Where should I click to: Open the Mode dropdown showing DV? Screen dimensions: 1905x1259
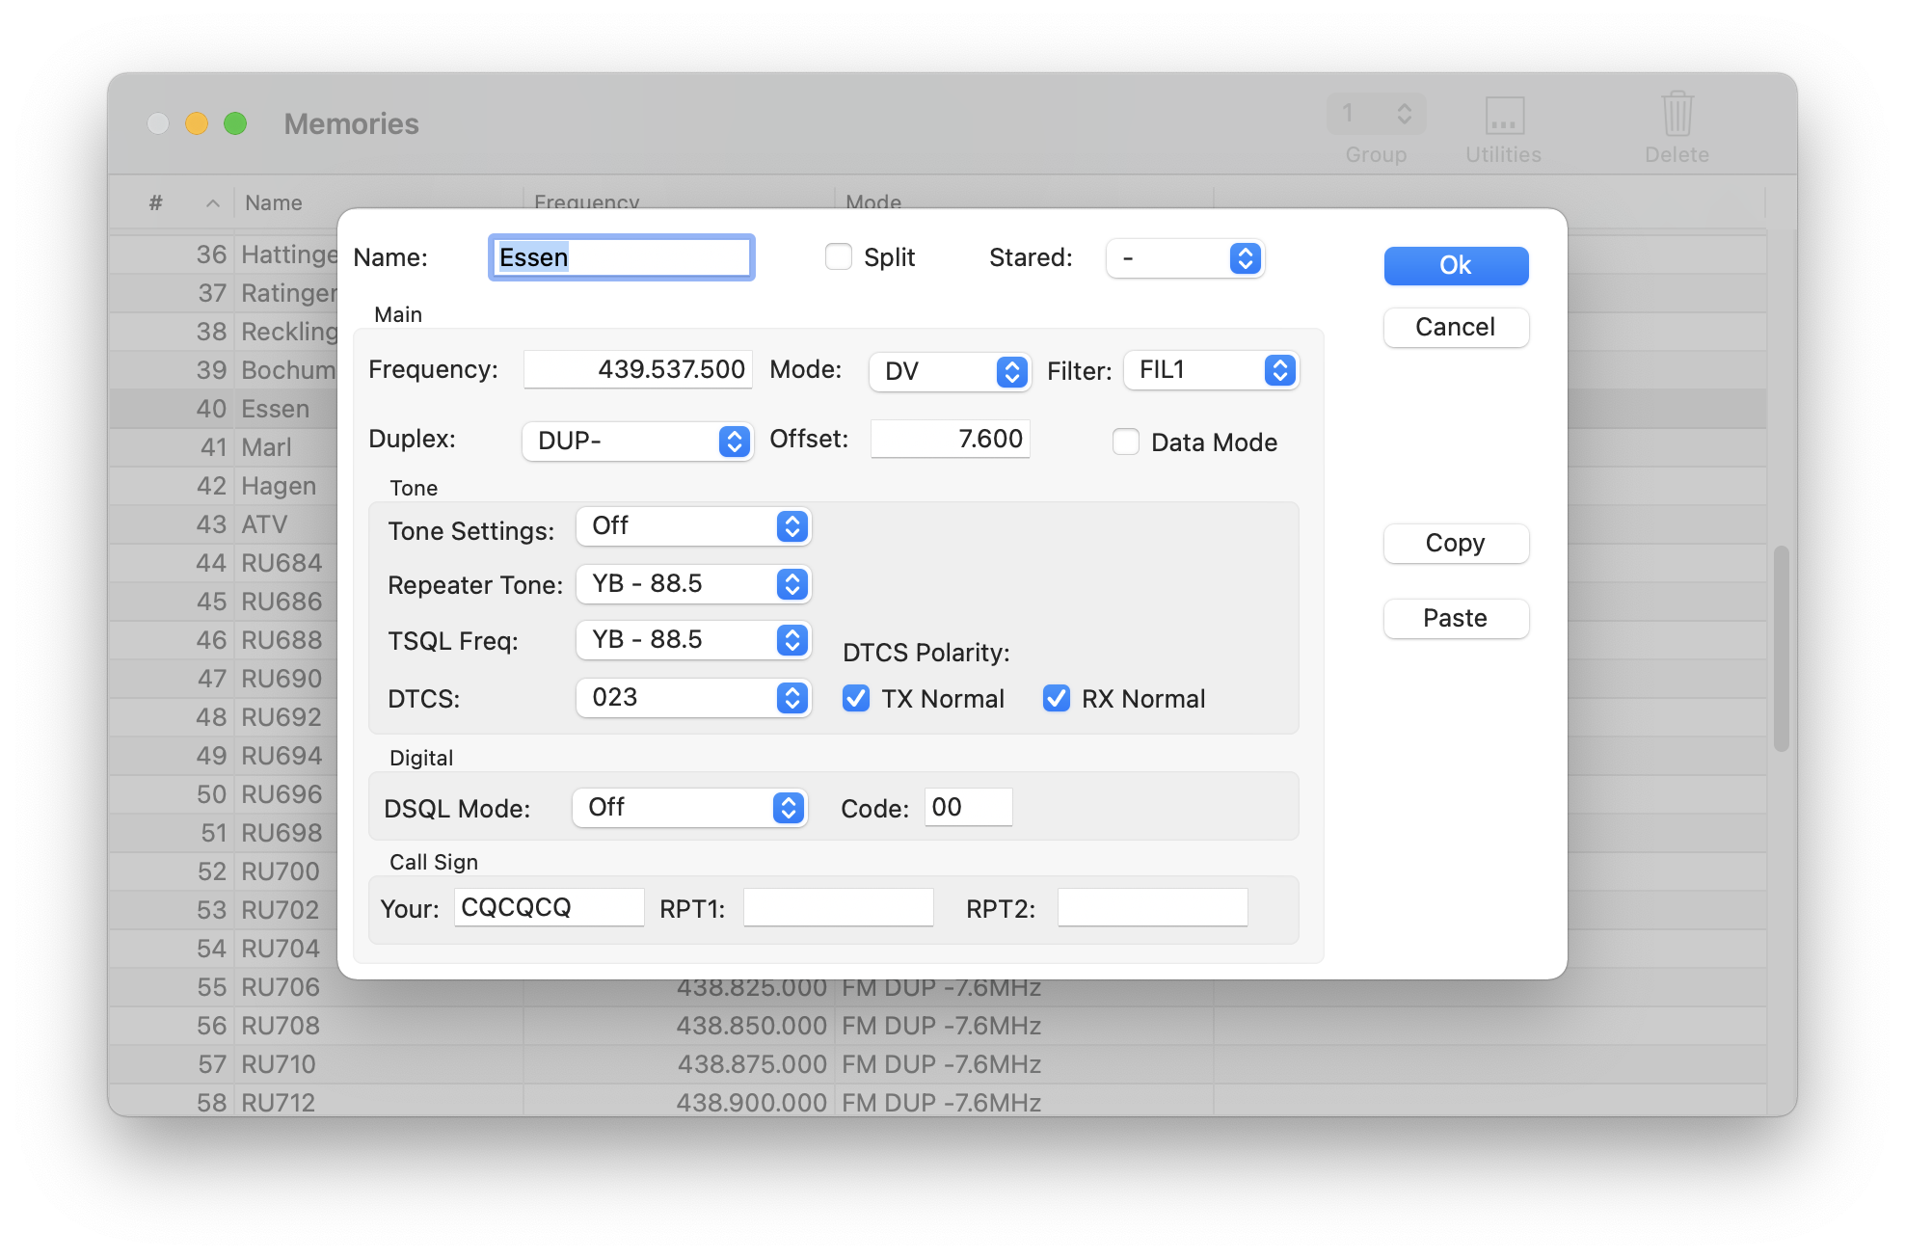(x=950, y=371)
